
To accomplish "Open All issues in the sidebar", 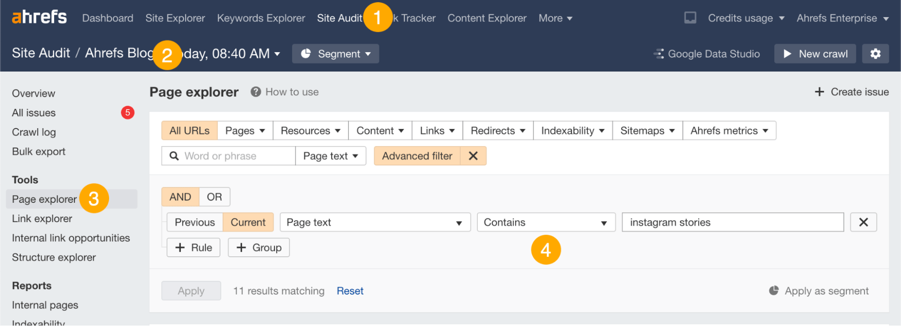I will [34, 112].
